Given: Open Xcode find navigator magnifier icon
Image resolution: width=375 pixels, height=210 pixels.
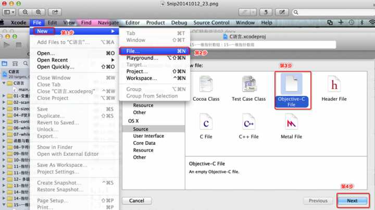Looking at the screenshot, I should pos(26,64).
